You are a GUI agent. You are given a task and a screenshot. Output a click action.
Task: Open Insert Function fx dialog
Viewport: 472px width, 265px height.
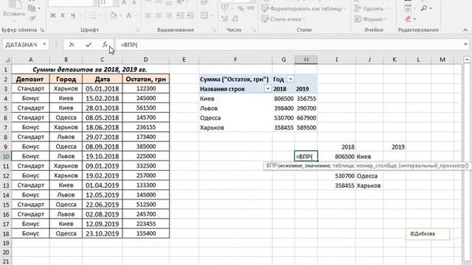[105, 45]
